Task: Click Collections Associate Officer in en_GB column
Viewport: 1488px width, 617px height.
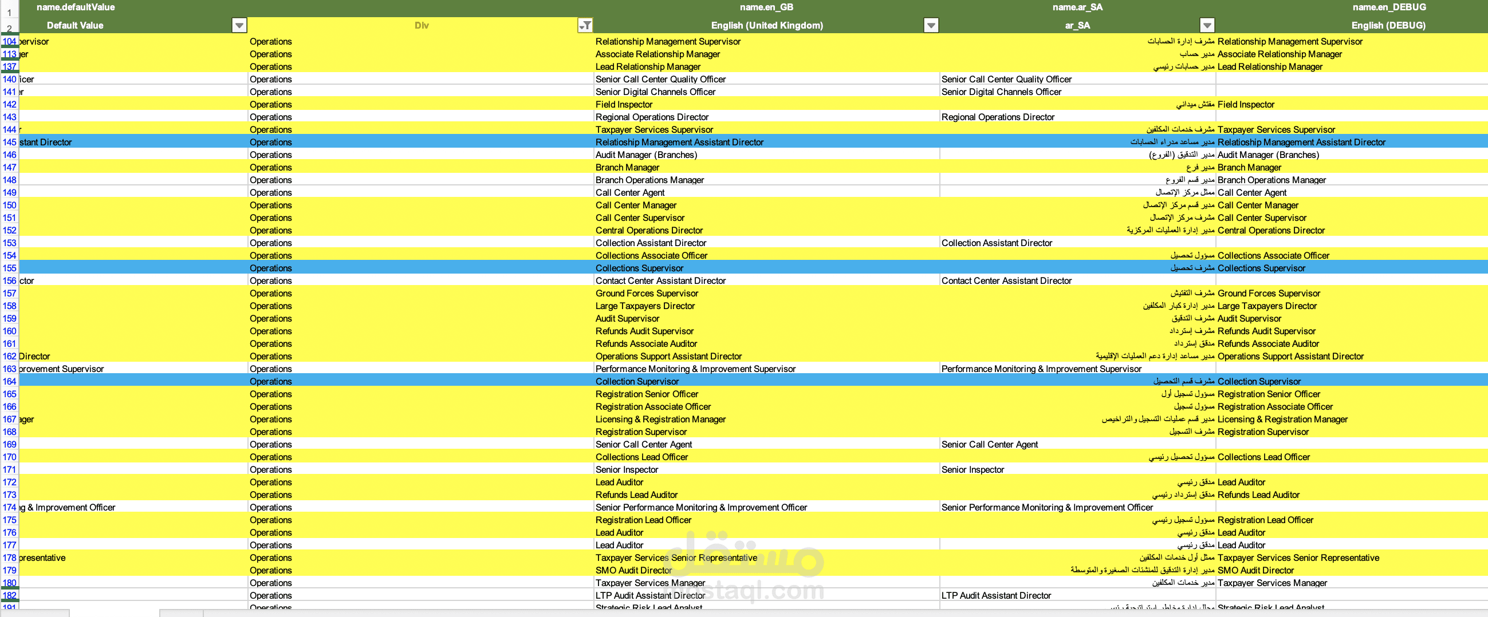Action: point(651,256)
